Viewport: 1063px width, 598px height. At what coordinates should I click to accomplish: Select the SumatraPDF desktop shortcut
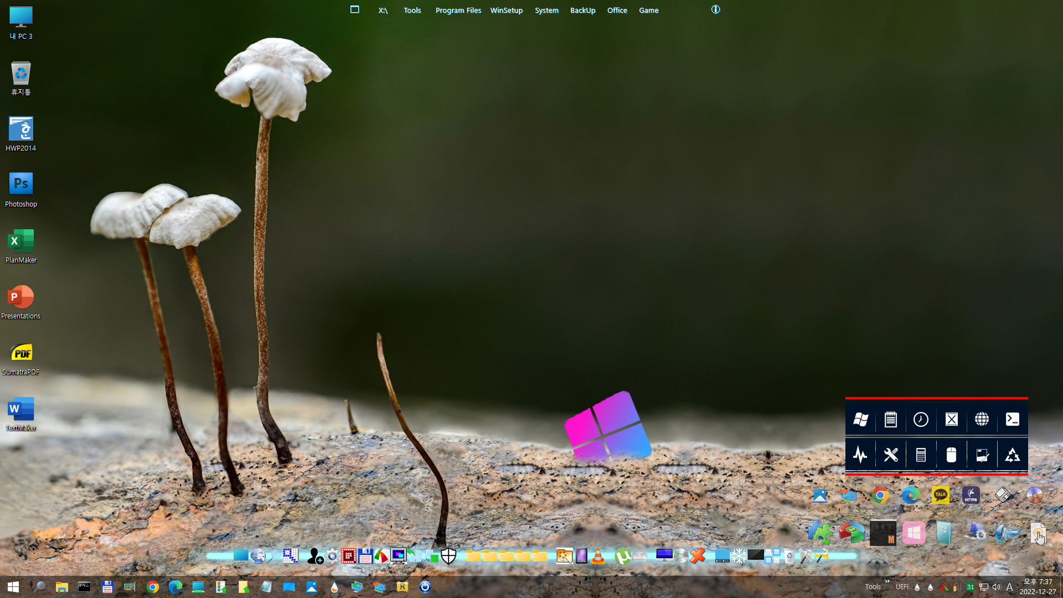21,358
